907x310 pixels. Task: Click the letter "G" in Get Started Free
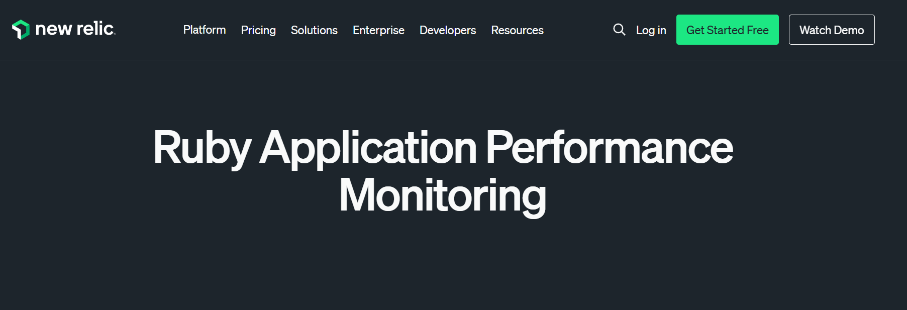pyautogui.click(x=691, y=30)
